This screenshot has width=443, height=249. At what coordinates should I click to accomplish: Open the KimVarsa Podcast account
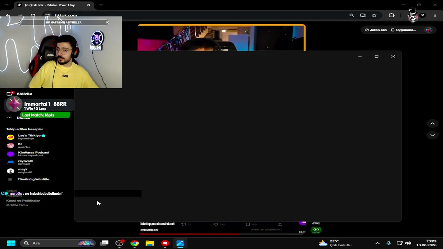[x=28, y=154]
